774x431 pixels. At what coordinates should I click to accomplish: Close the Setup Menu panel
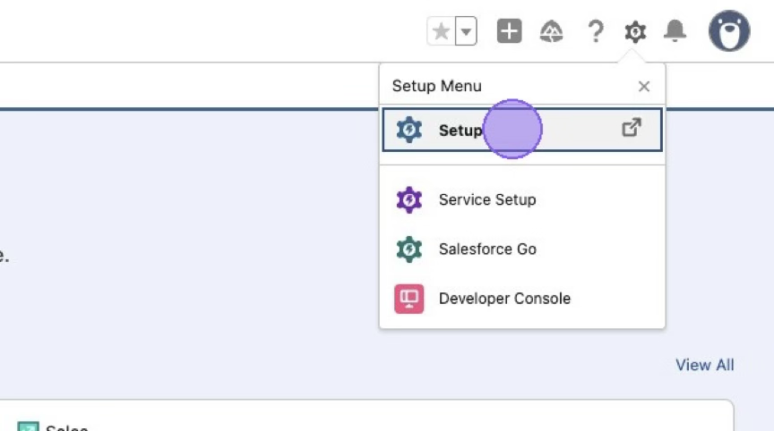643,87
